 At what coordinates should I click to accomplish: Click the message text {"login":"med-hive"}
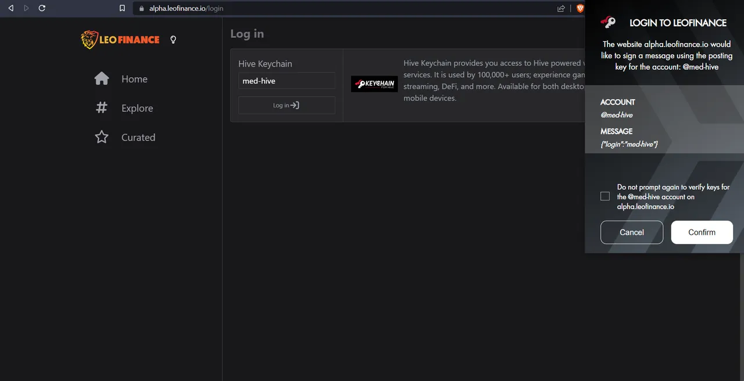[x=629, y=144]
